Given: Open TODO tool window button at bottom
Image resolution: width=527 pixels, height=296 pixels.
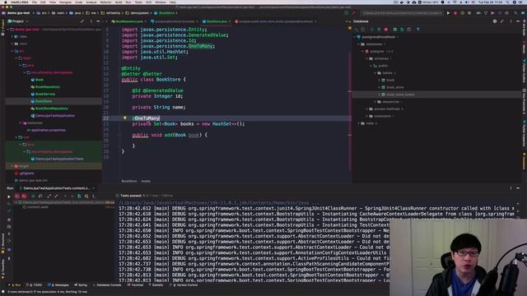Looking at the screenshot, I should (x=35, y=285).
